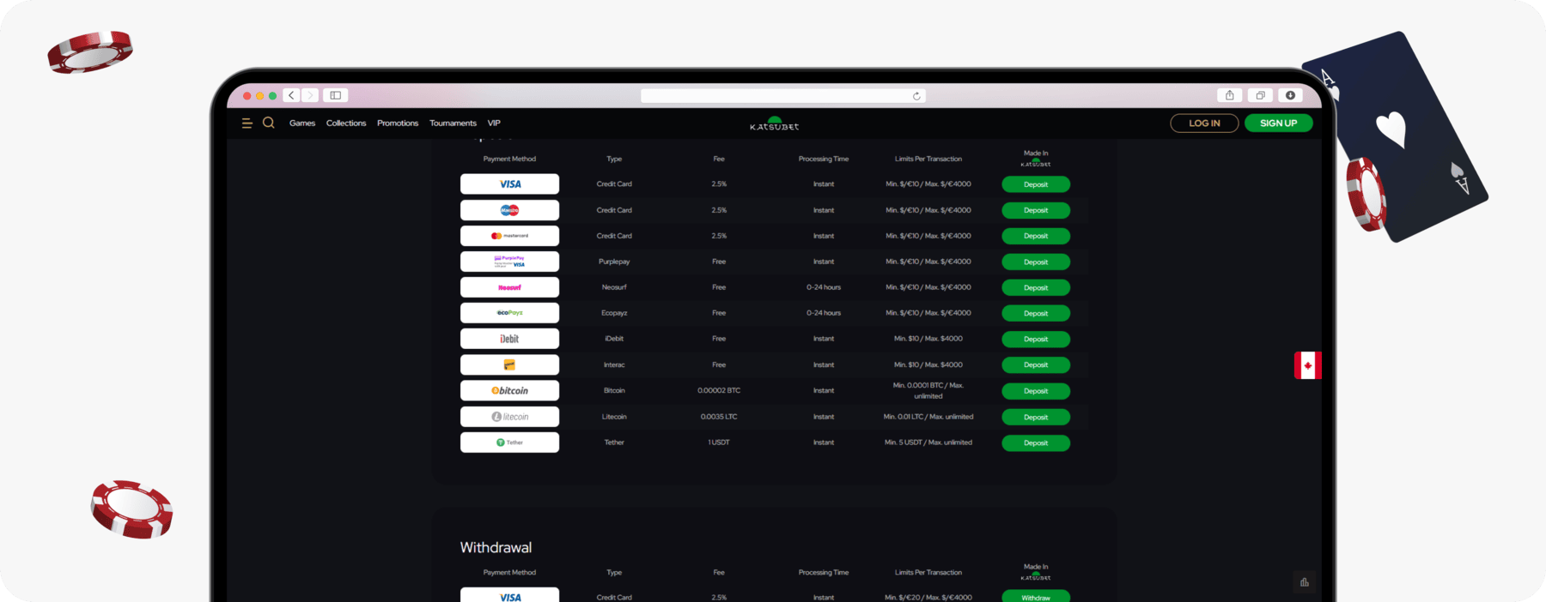The width and height of the screenshot is (1546, 602).
Task: Click the Maestro payment logo
Action: click(x=509, y=210)
